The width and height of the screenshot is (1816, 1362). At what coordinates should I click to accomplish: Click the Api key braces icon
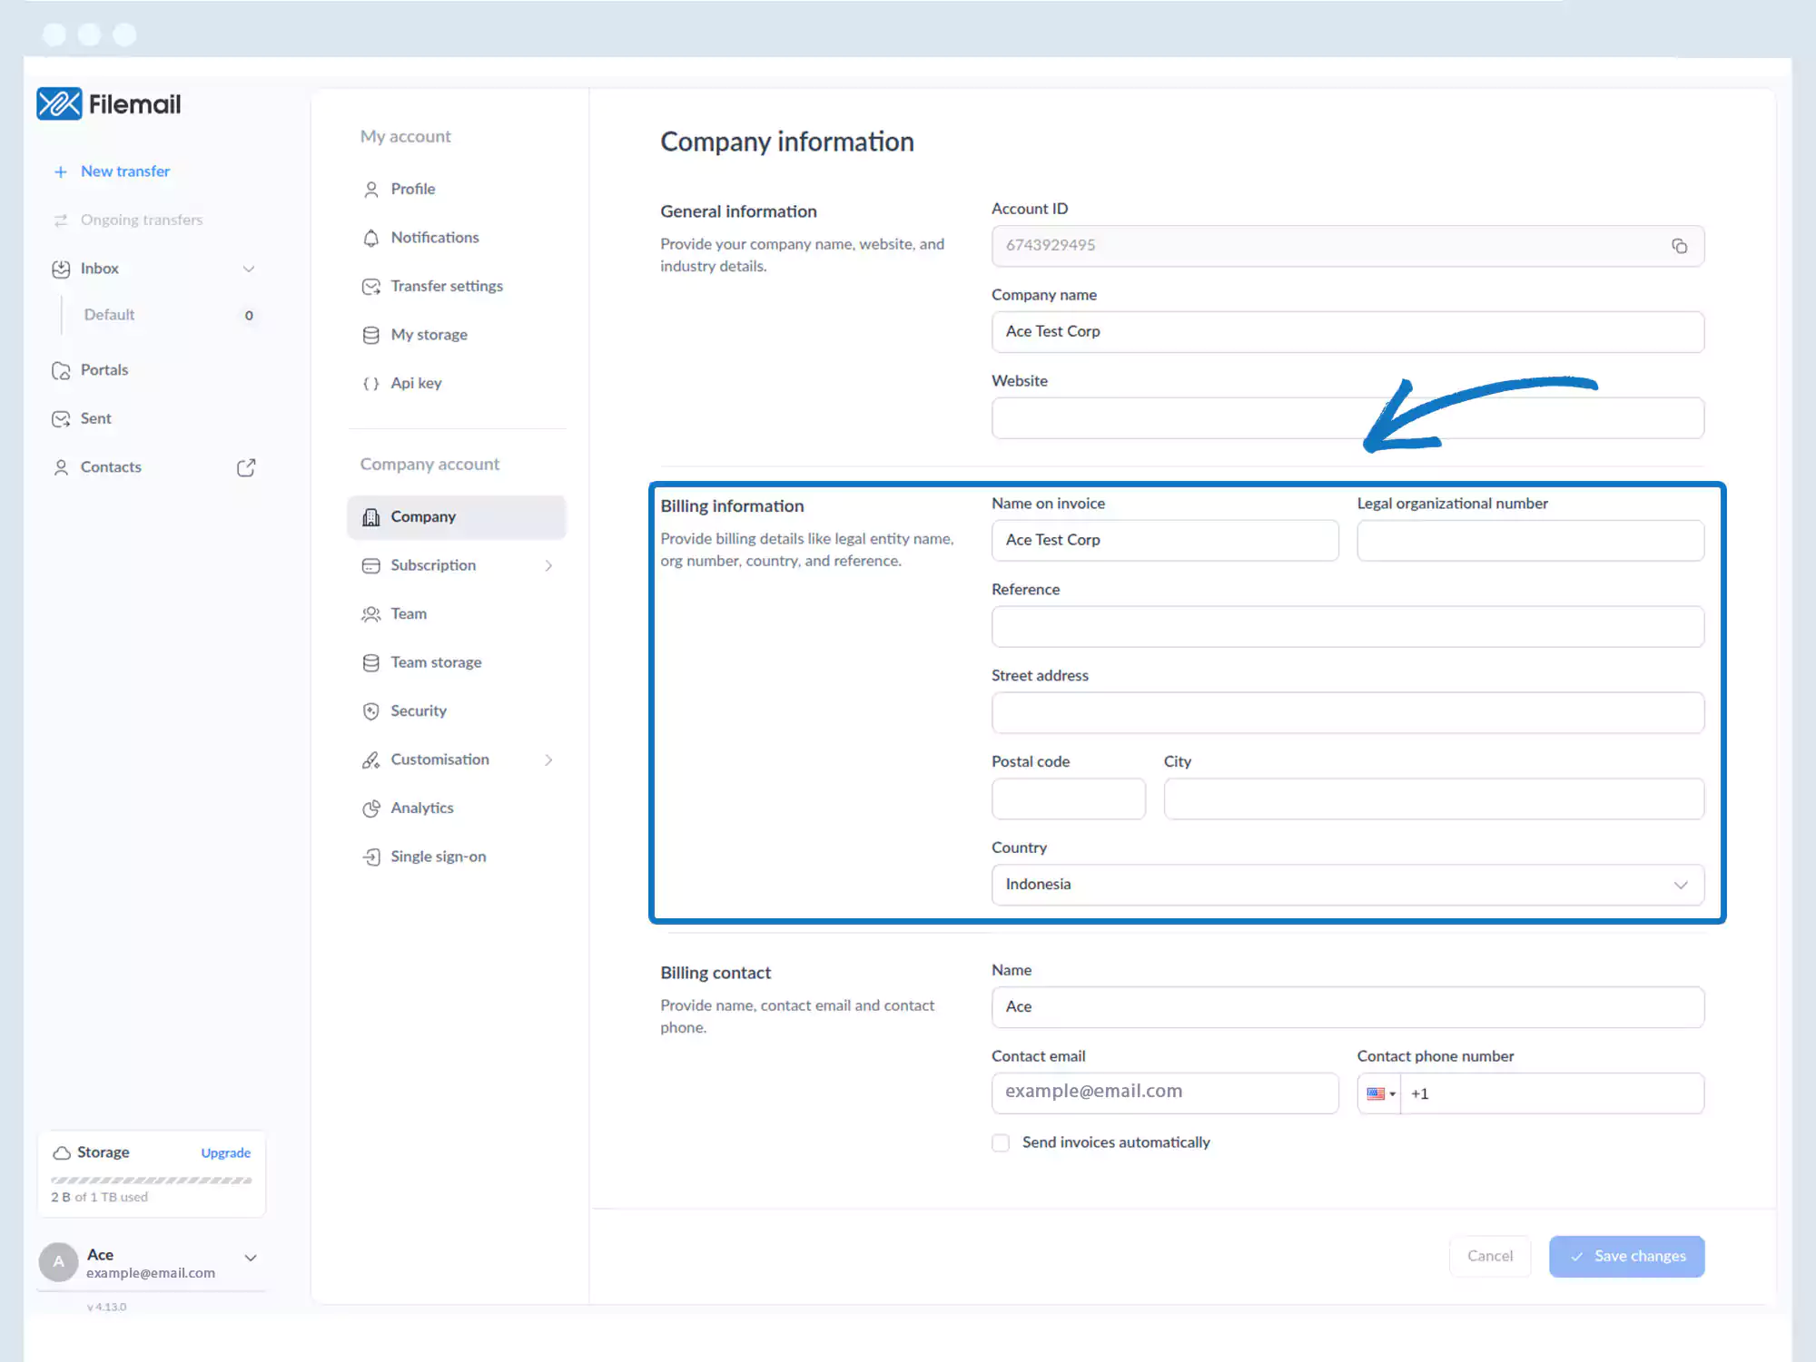(x=370, y=384)
